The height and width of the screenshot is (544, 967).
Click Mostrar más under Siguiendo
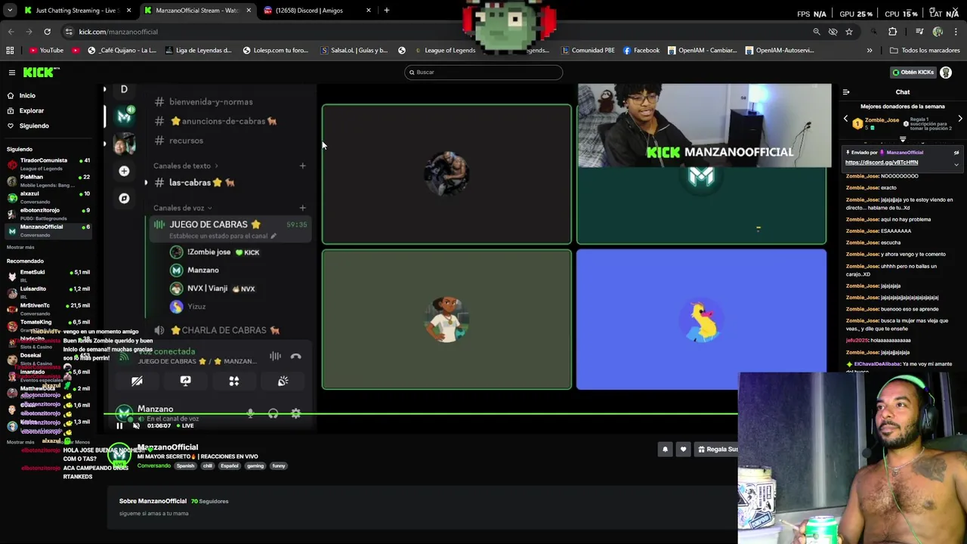[20, 247]
